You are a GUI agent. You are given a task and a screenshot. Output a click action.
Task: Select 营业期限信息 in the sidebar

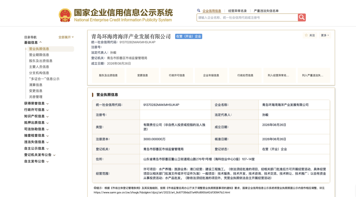pyautogui.click(x=39, y=55)
